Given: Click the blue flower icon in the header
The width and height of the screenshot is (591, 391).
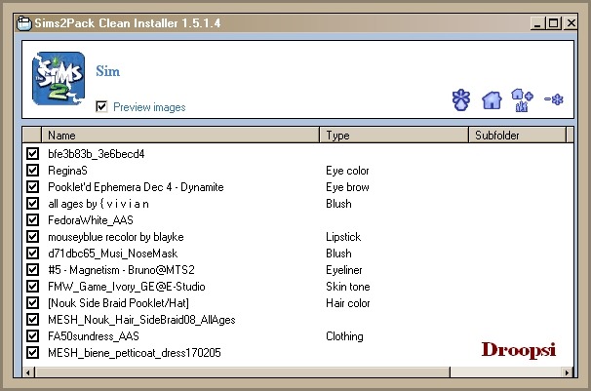Looking at the screenshot, I should (x=461, y=99).
